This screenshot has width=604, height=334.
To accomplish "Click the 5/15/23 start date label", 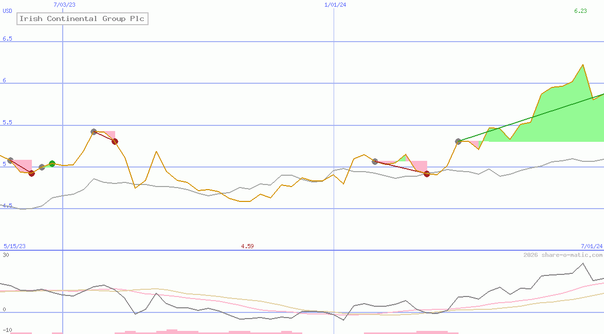I will [x=14, y=246].
